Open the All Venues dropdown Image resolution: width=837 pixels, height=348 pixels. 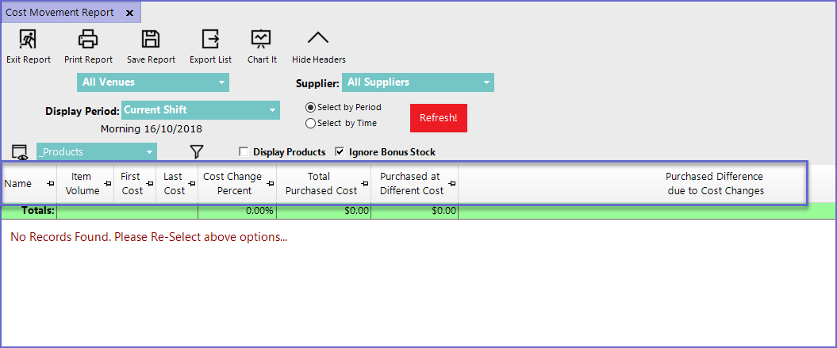coord(153,82)
